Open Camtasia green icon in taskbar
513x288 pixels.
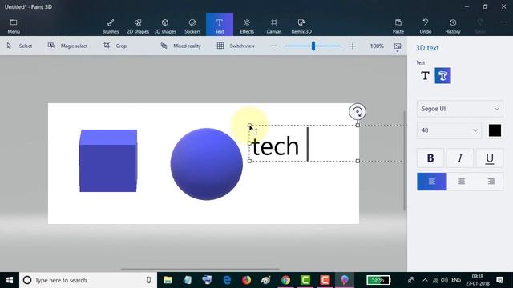coord(305,280)
